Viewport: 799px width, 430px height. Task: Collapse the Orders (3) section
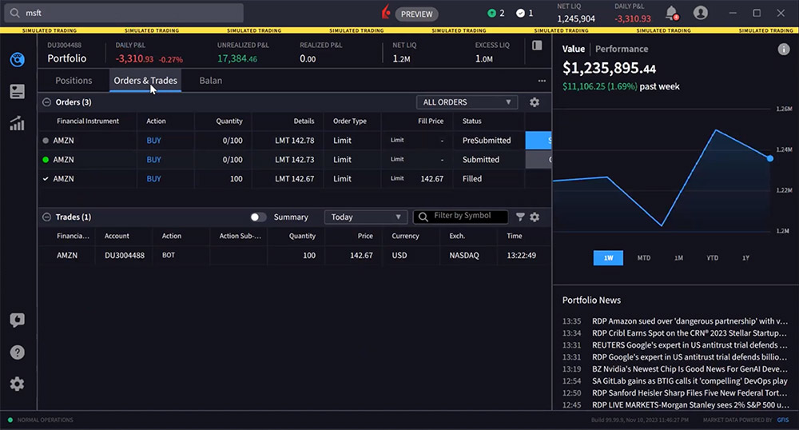tap(46, 102)
